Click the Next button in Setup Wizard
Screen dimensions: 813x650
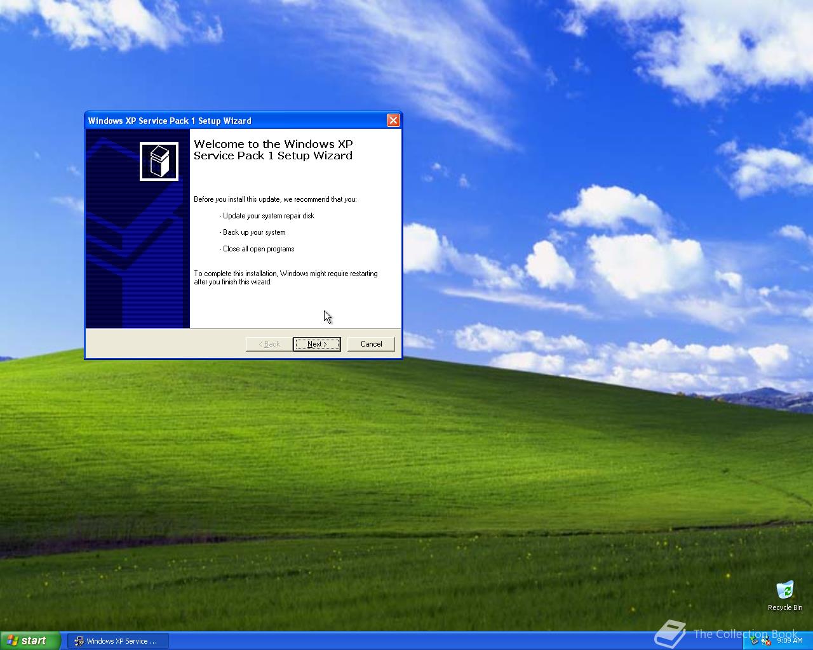(x=317, y=344)
